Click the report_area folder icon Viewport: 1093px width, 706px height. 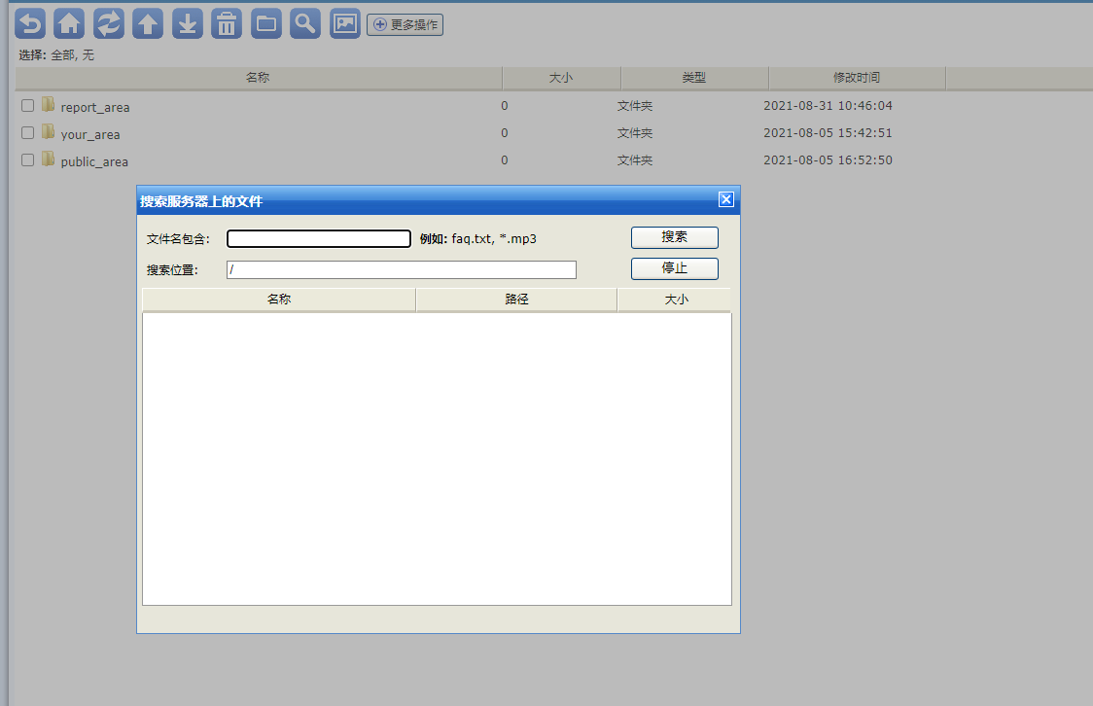coord(48,105)
